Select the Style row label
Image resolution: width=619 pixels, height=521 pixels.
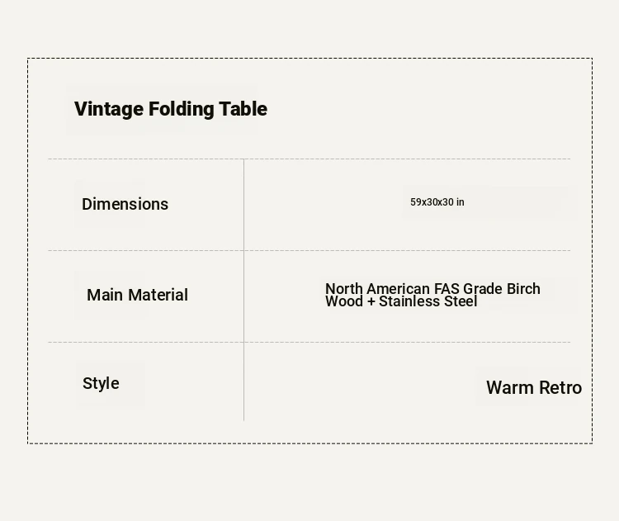click(101, 383)
